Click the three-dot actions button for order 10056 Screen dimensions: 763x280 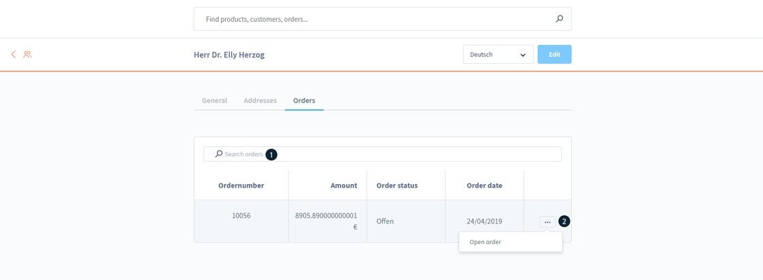[547, 222]
